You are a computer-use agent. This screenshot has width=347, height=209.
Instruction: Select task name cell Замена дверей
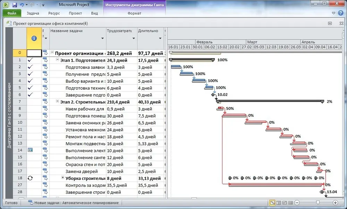(x=78, y=172)
